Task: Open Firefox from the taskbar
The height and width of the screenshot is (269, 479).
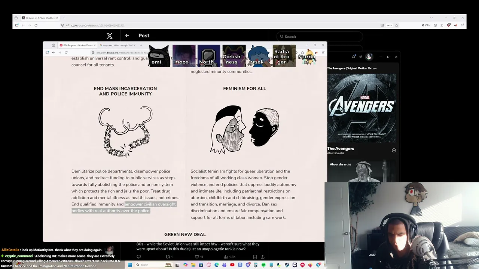Action: 310,265
